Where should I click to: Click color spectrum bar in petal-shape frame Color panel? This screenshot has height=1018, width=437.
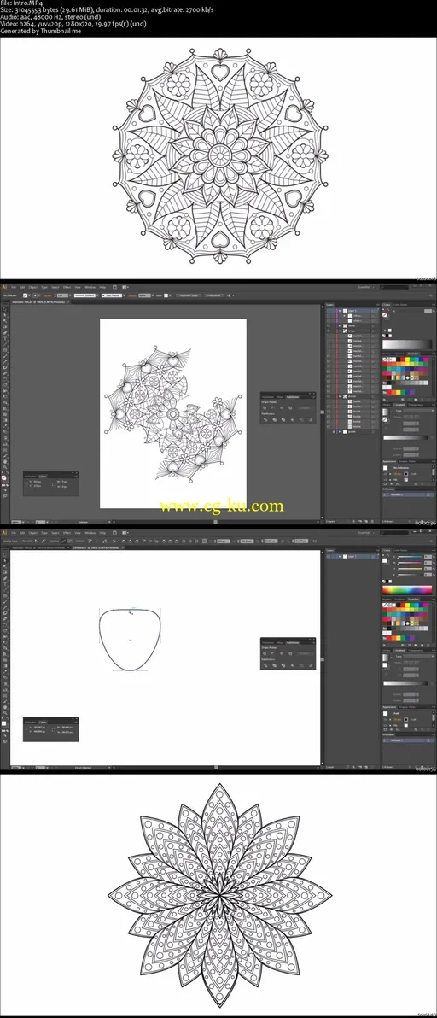[407, 590]
